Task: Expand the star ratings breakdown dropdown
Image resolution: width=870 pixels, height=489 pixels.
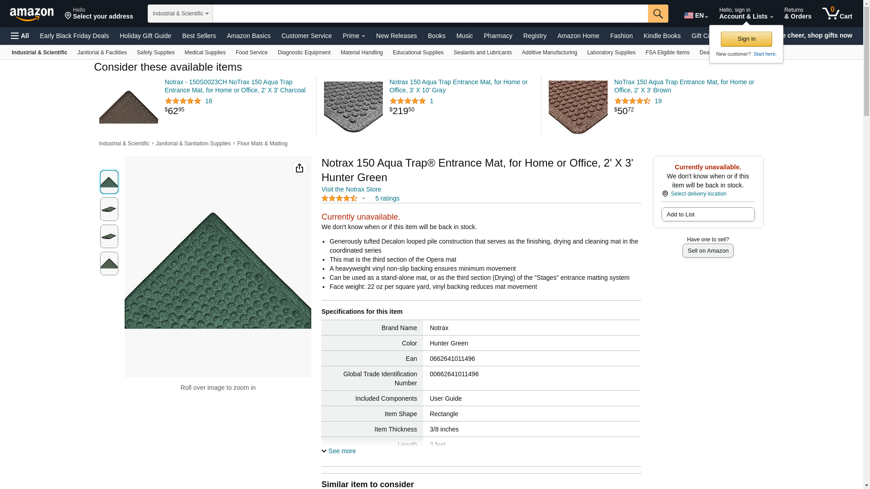Action: [363, 198]
